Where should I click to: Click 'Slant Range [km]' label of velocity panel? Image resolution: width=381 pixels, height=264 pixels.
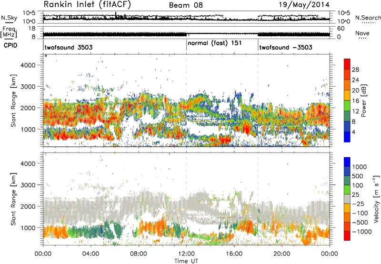pos(13,199)
